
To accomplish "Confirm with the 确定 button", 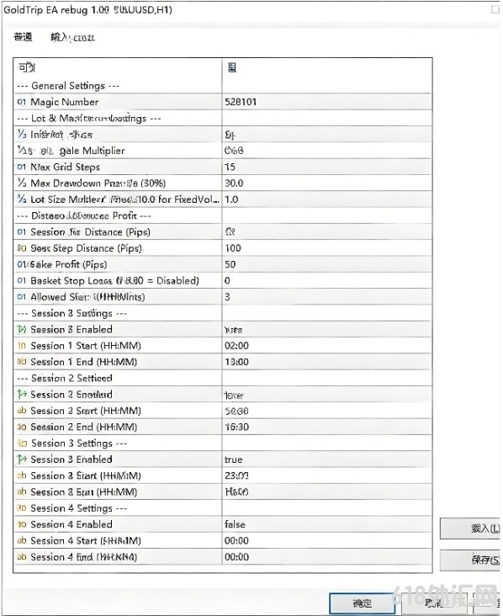I will coord(362,603).
